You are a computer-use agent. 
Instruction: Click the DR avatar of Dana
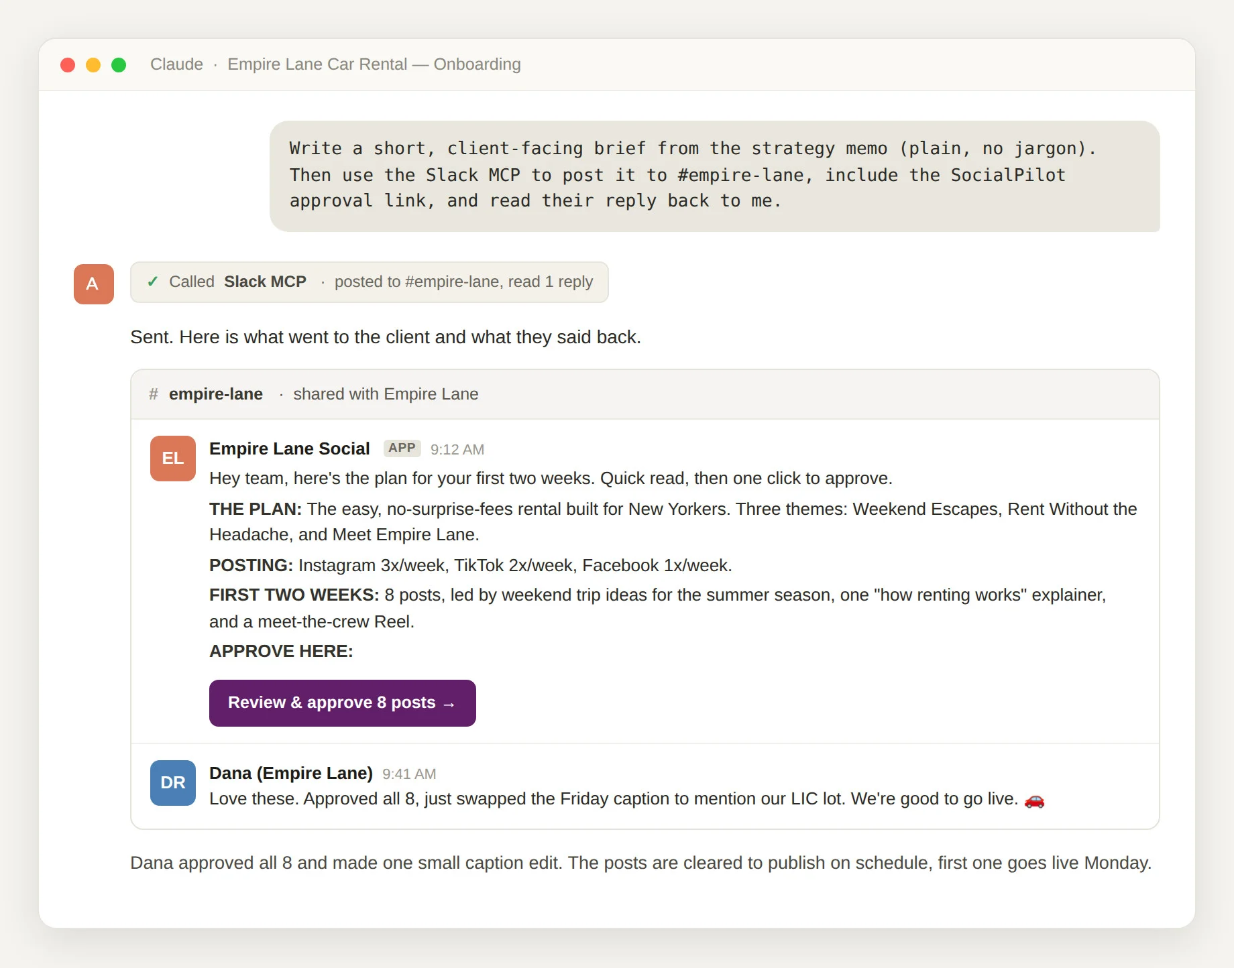pos(173,783)
